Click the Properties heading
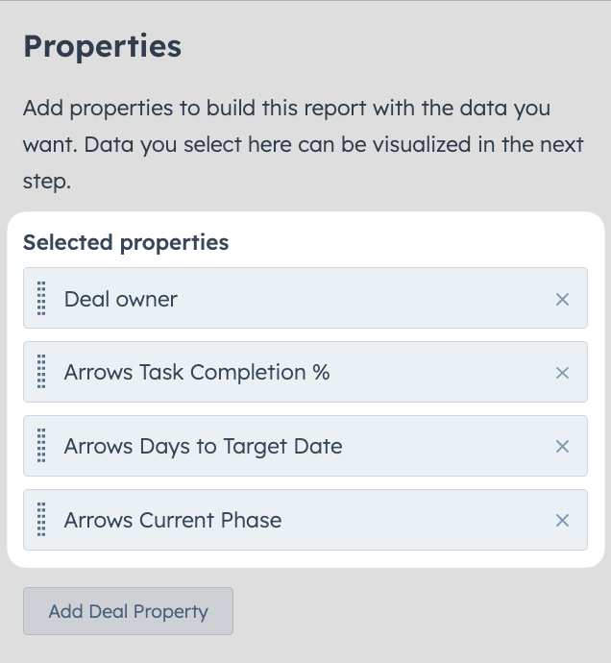 pos(103,46)
